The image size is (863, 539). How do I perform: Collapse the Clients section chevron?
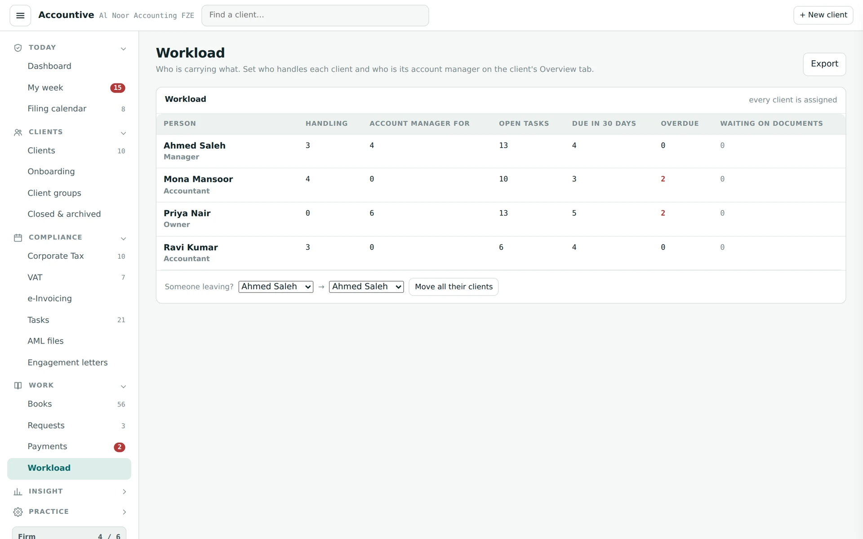[124, 133]
